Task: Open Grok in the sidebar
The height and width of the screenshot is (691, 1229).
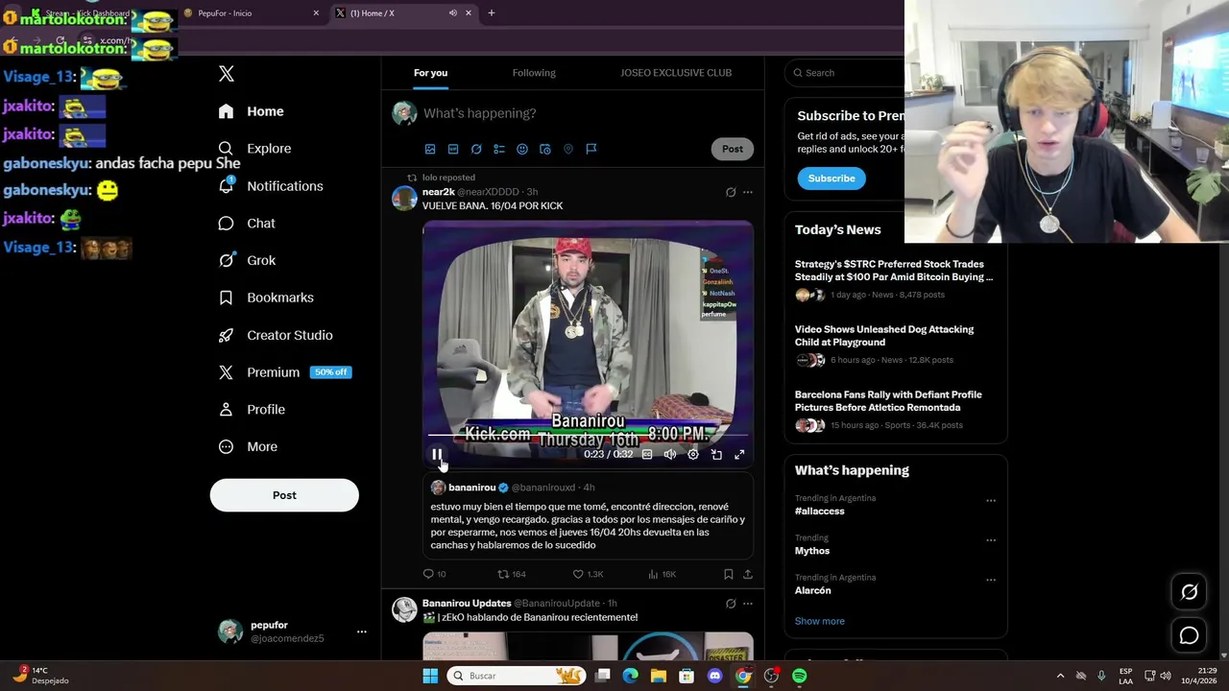Action: point(247,260)
